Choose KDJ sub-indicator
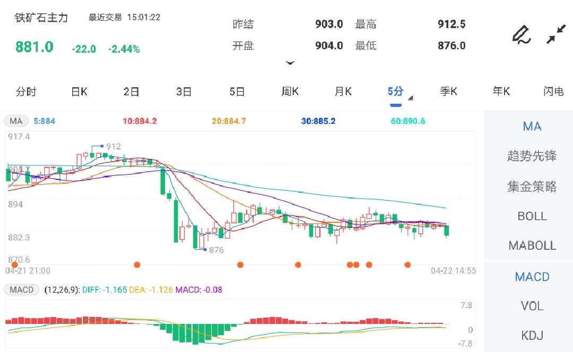The height and width of the screenshot is (352, 573). click(532, 335)
